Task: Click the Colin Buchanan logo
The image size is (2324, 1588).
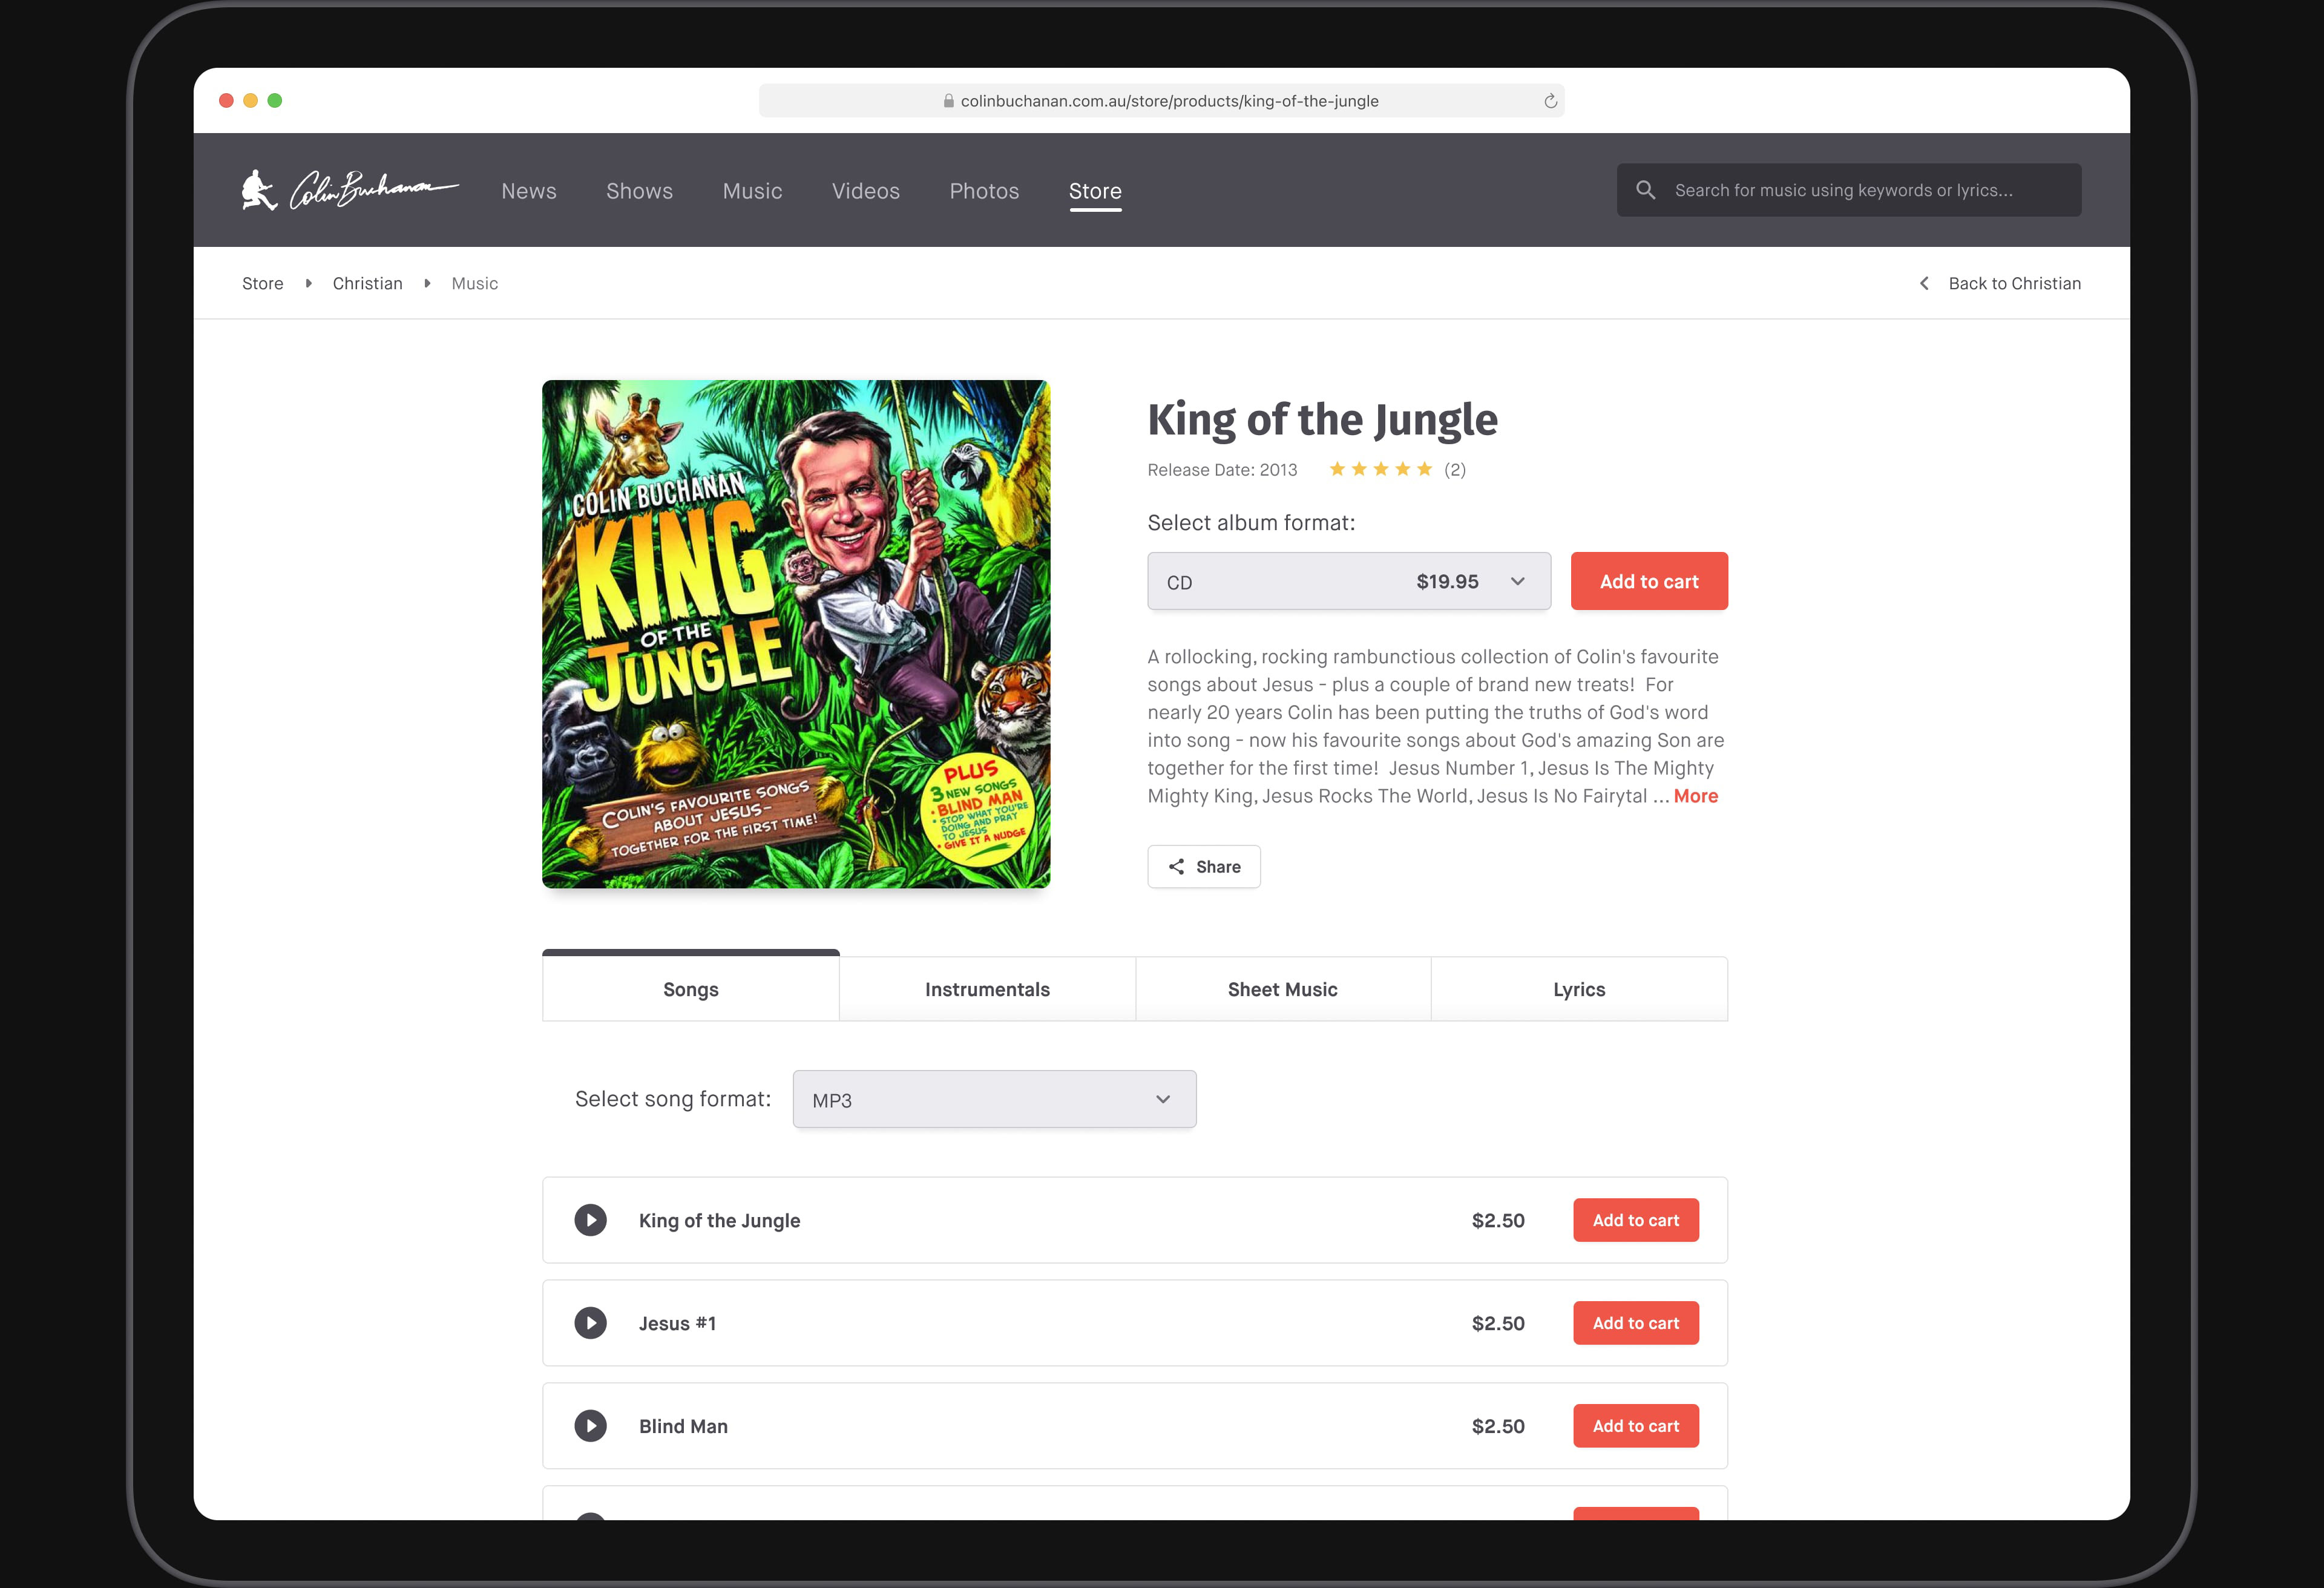Action: click(349, 190)
